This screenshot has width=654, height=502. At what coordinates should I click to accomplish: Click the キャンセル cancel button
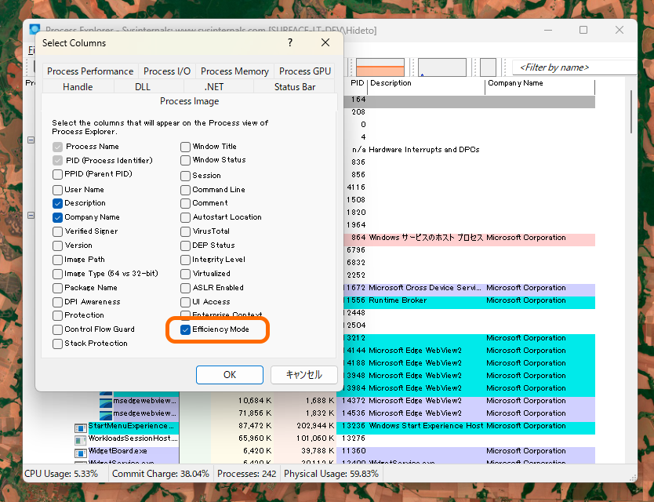click(303, 375)
